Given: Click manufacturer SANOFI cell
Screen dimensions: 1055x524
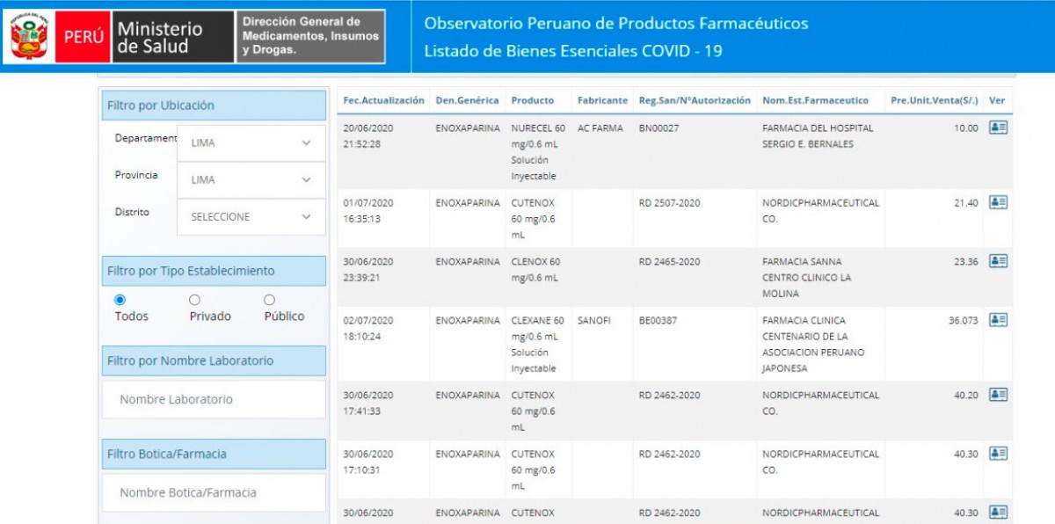Looking at the screenshot, I should pyautogui.click(x=593, y=321).
